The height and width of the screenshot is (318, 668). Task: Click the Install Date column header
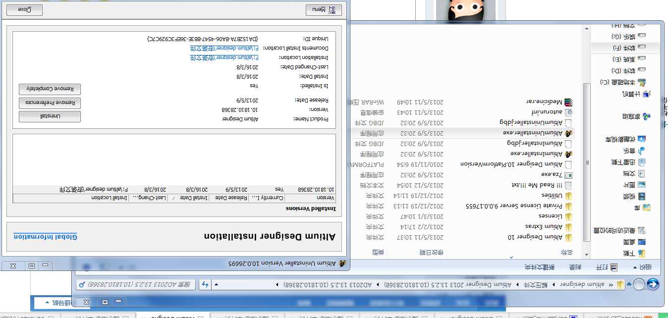(x=194, y=198)
